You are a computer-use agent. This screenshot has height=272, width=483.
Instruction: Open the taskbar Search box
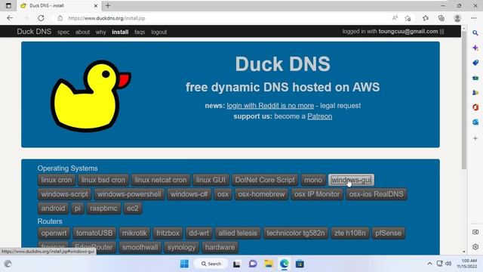(x=211, y=264)
